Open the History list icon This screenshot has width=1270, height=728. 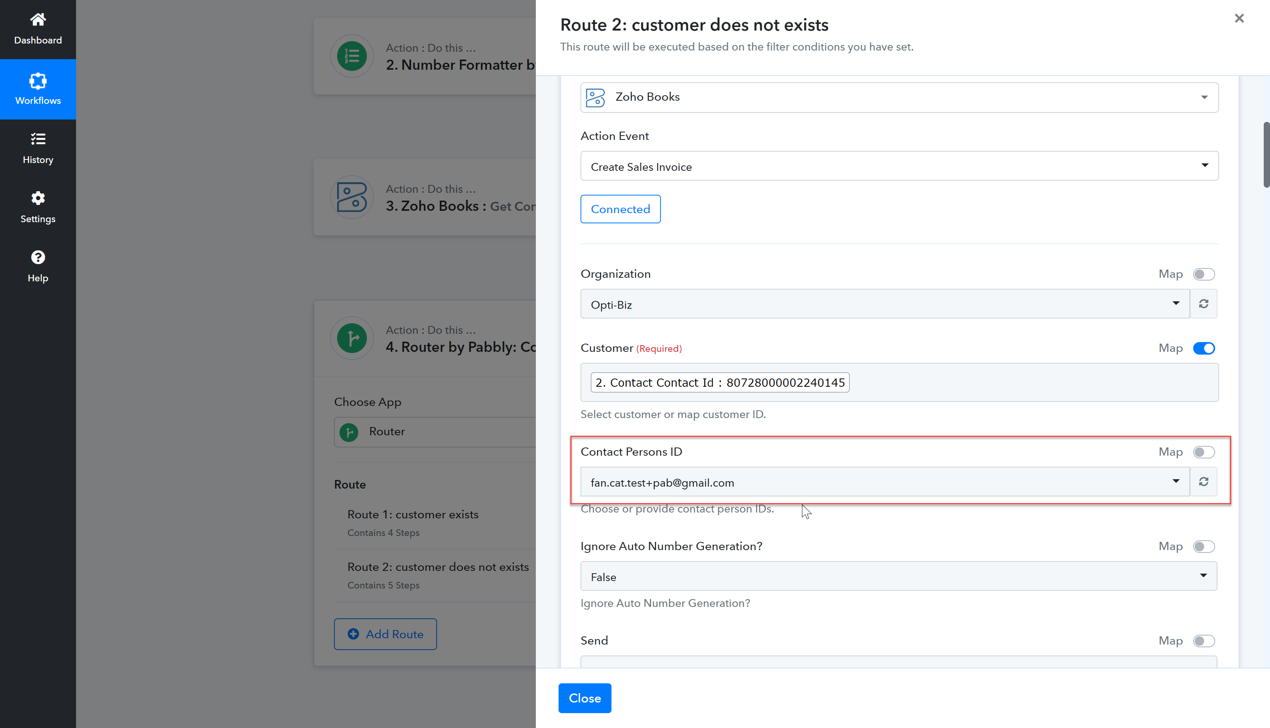[x=38, y=139]
